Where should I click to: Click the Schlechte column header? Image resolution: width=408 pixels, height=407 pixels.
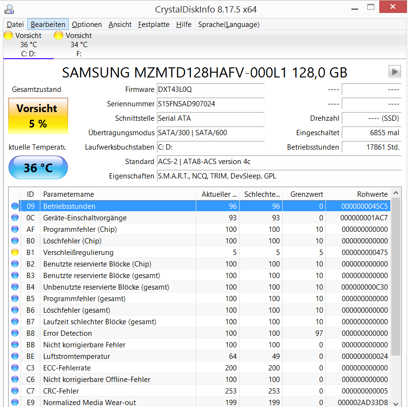tap(261, 194)
